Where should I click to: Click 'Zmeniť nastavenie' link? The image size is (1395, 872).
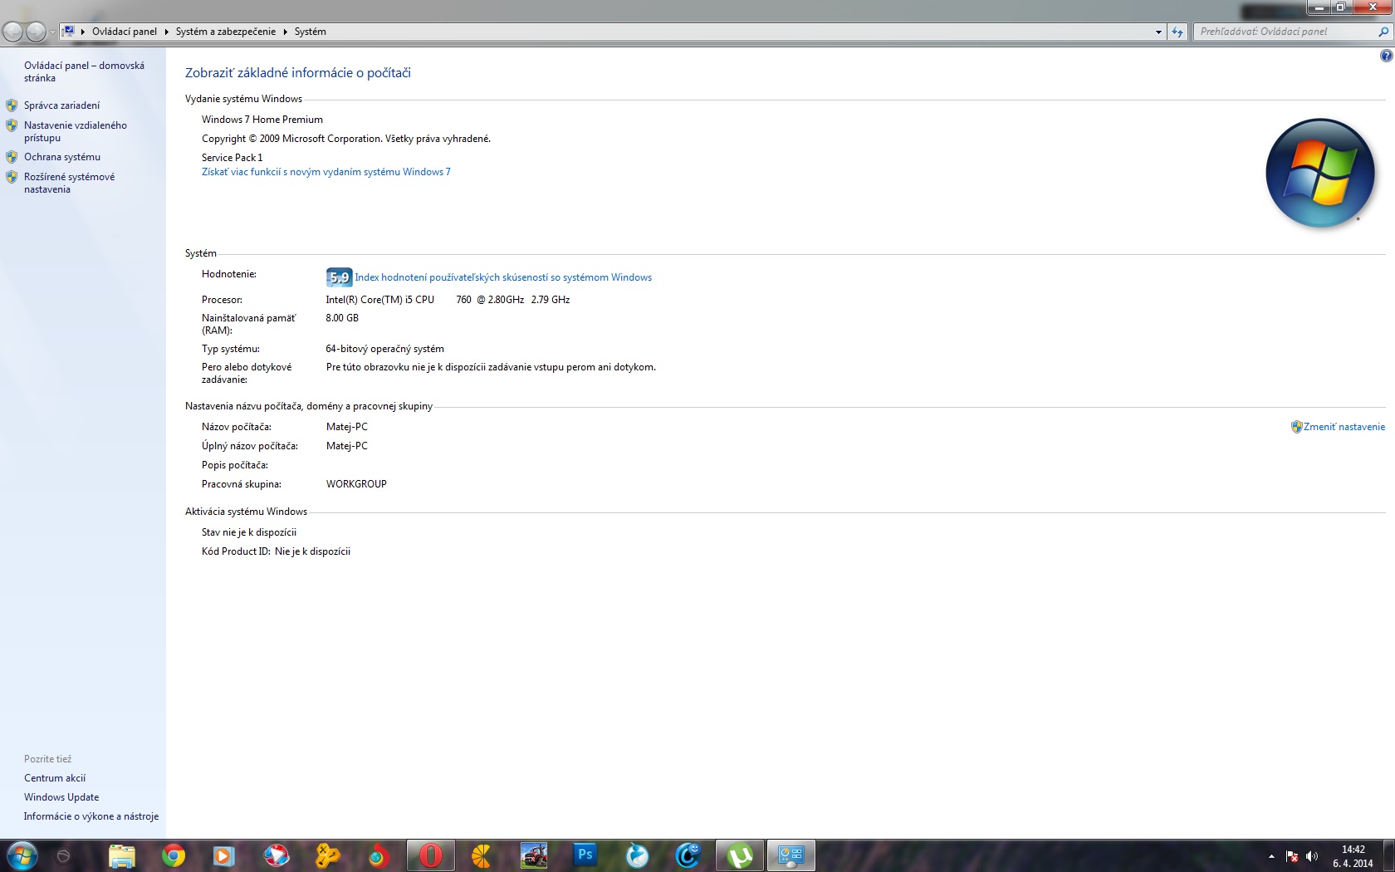pos(1344,427)
